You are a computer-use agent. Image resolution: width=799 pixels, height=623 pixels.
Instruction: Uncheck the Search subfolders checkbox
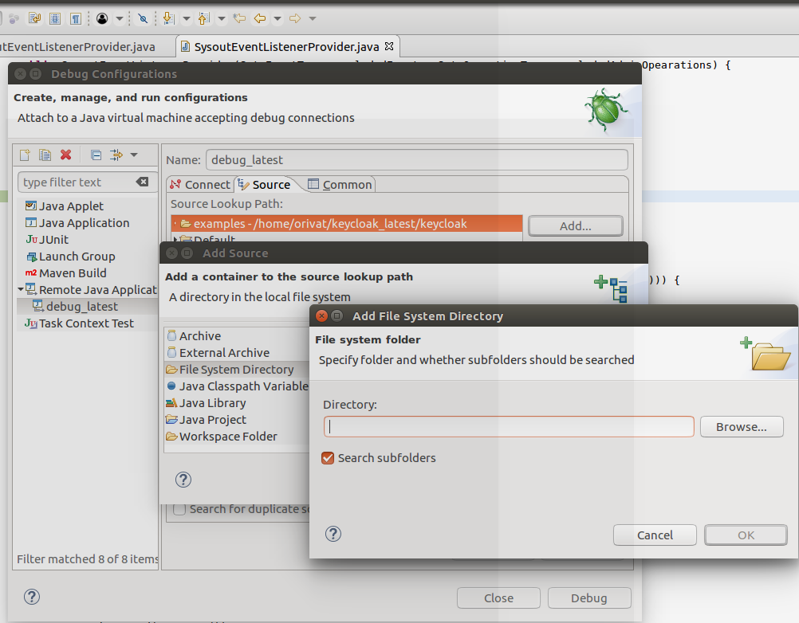pyautogui.click(x=327, y=458)
